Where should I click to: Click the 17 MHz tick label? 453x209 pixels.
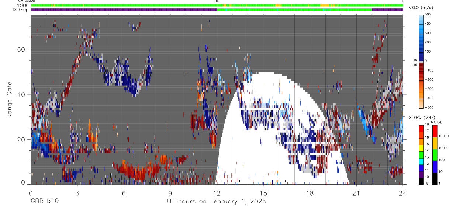tap(427, 131)
